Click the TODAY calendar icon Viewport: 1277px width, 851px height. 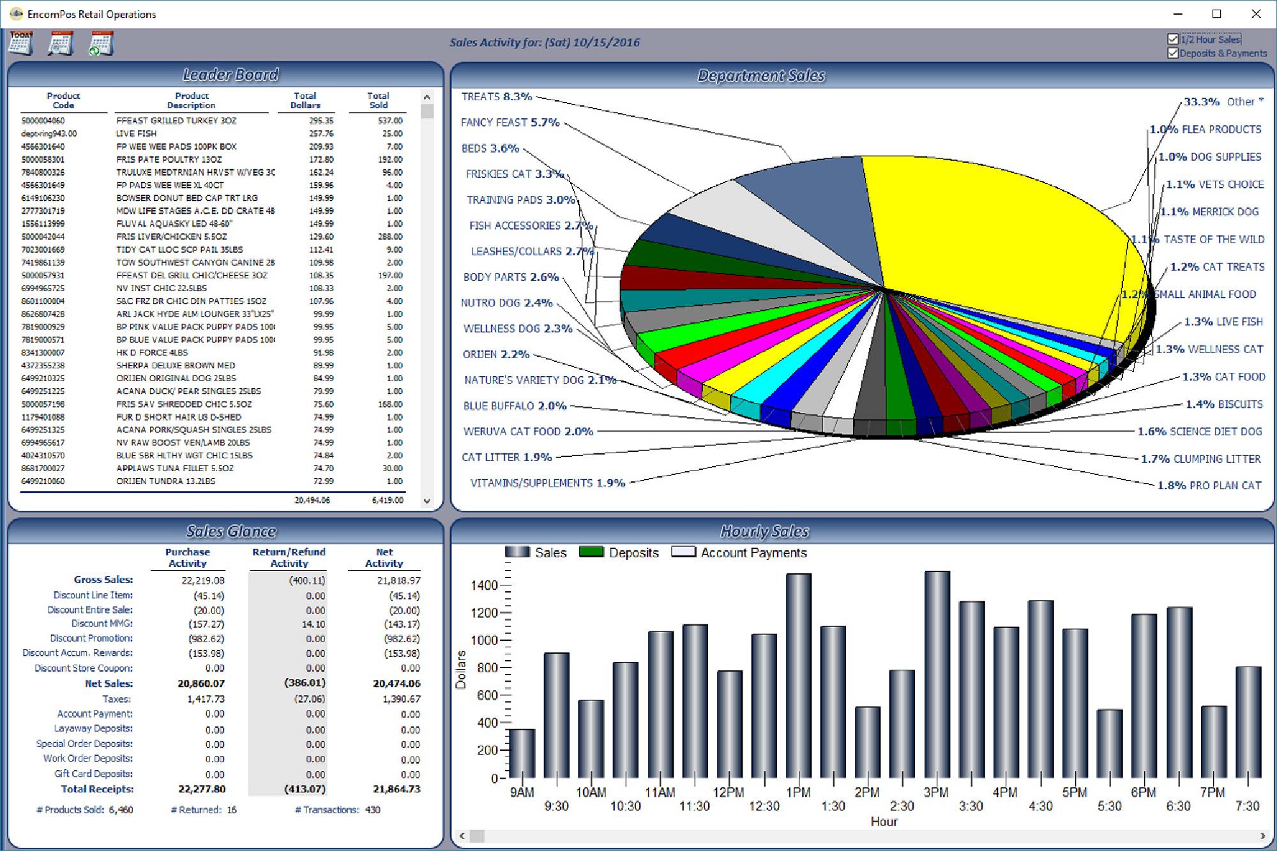[x=21, y=43]
